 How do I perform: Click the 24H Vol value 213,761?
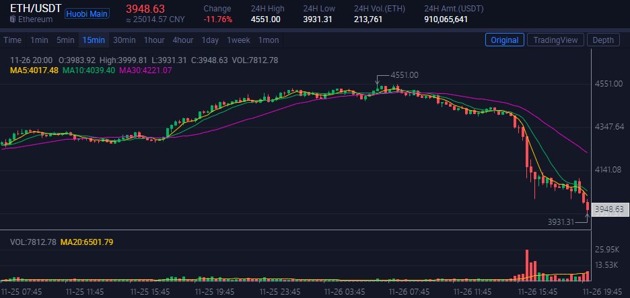[x=368, y=19]
